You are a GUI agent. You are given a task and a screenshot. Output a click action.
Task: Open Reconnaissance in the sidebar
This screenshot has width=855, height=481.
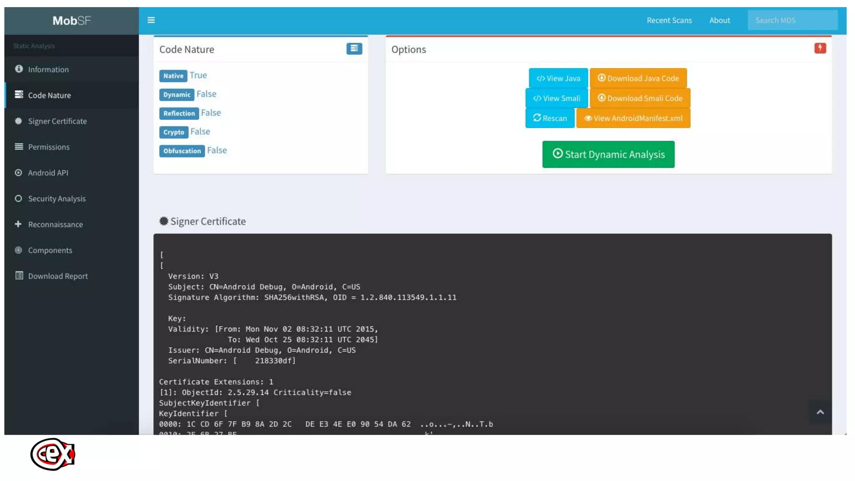(x=71, y=225)
